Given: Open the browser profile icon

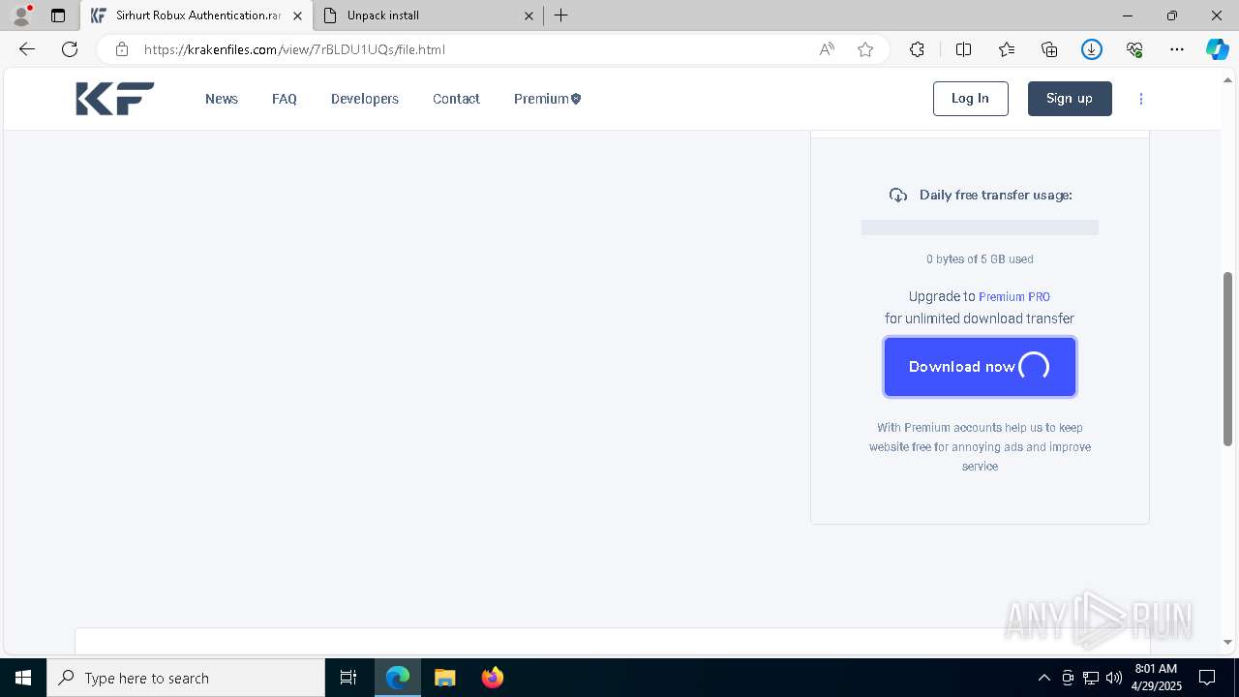Looking at the screenshot, I should coord(21,15).
